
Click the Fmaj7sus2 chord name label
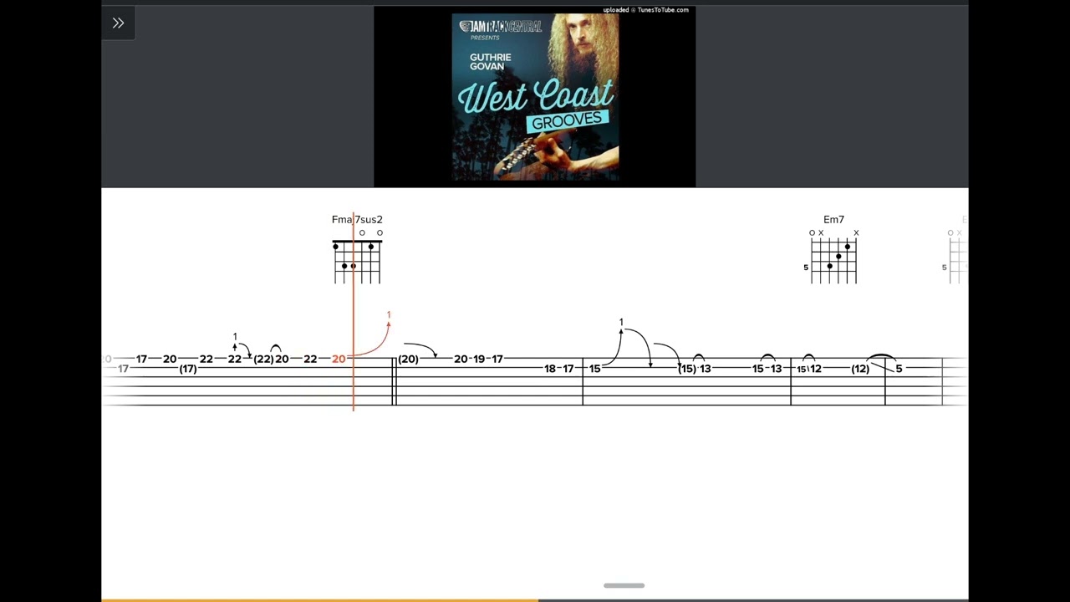pos(357,219)
